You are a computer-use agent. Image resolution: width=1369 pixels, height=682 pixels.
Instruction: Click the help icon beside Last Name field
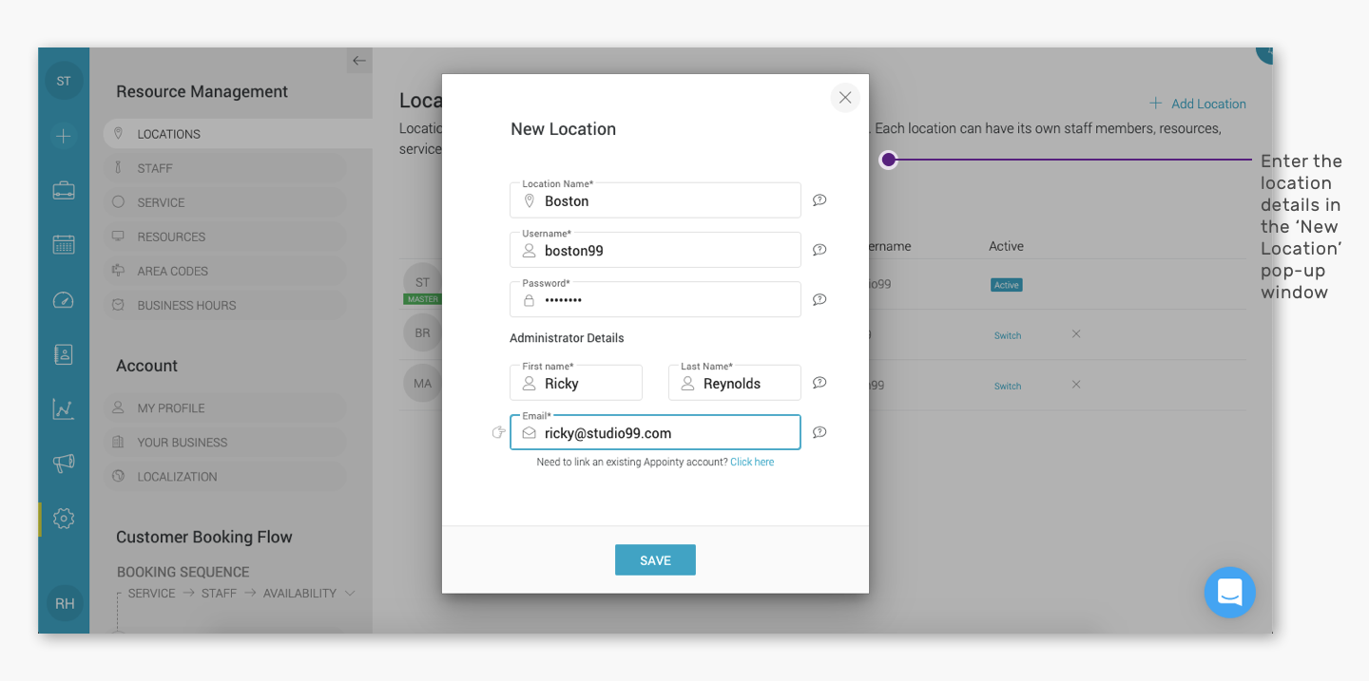(819, 383)
